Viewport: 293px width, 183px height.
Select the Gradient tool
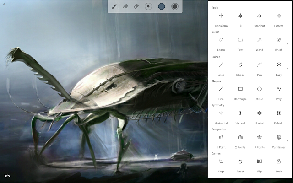pyautogui.click(x=260, y=16)
